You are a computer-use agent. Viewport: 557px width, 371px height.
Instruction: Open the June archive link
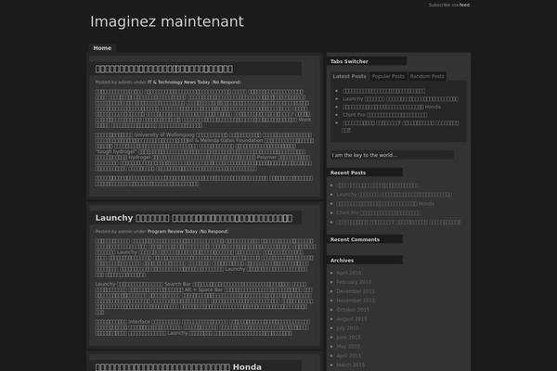(x=348, y=338)
